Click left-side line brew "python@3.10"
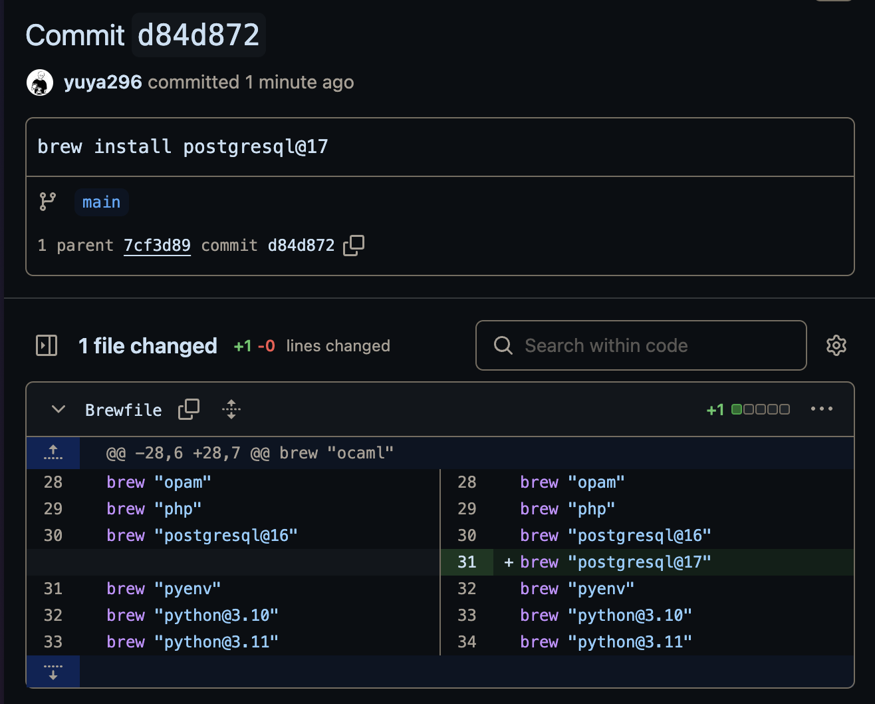This screenshot has width=875, height=704. (x=193, y=616)
